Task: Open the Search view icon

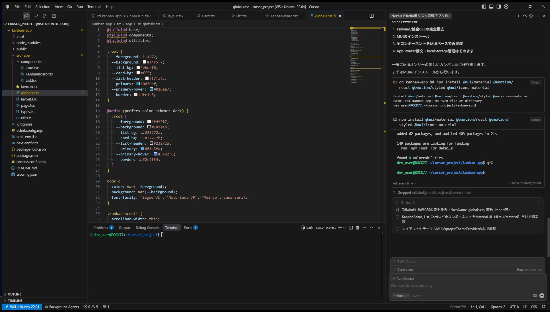Action: point(36,16)
